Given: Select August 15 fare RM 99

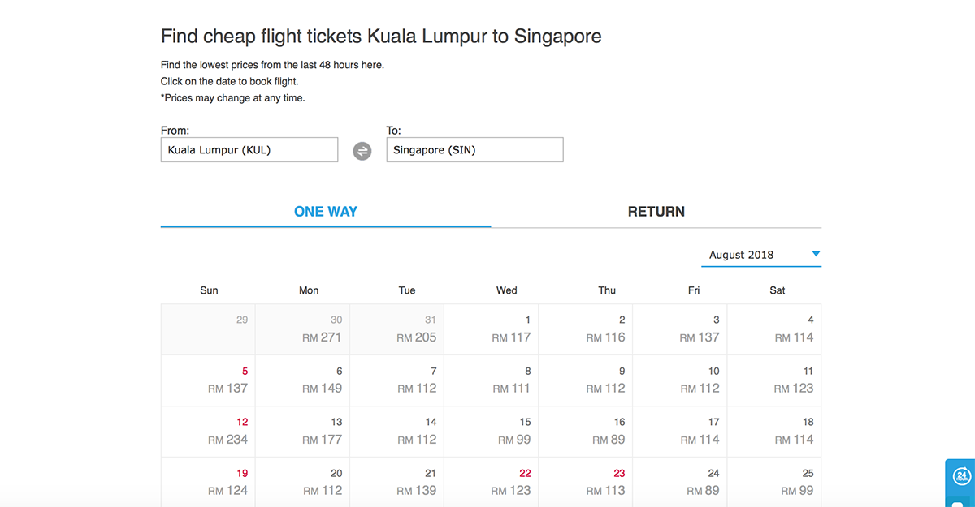Looking at the screenshot, I should click(491, 432).
